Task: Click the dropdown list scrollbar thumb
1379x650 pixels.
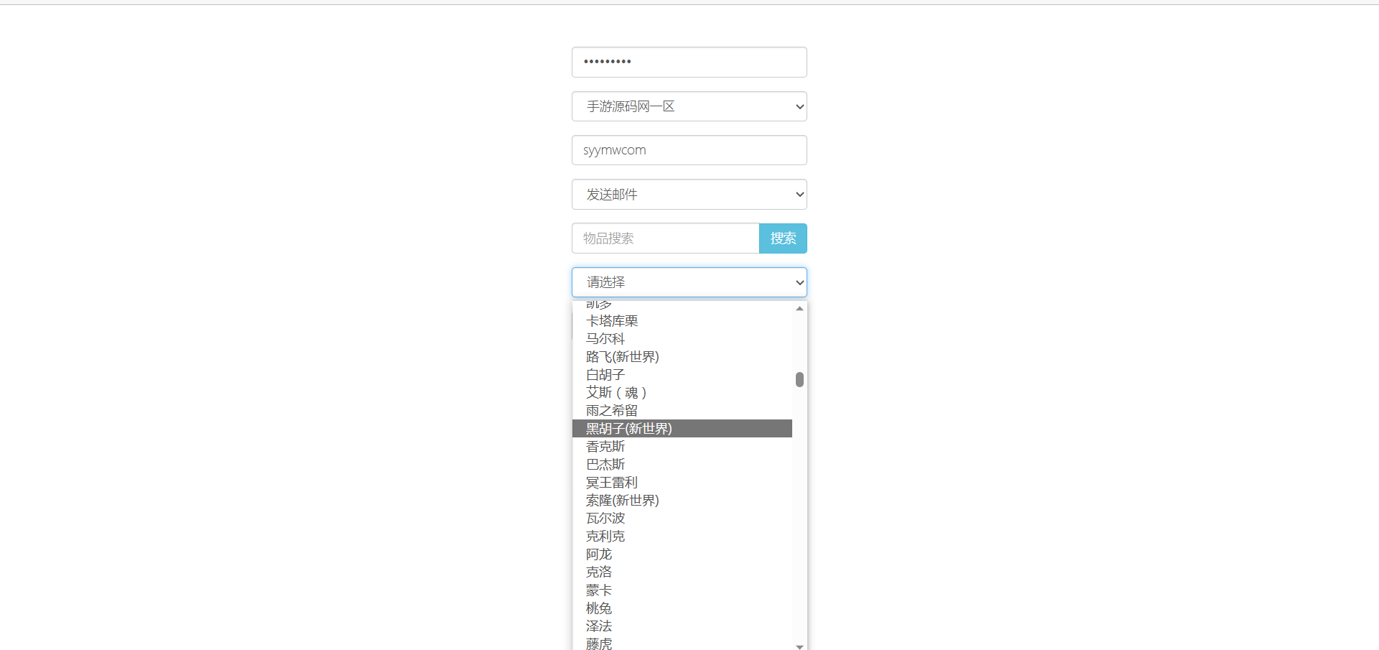Action: (x=799, y=379)
